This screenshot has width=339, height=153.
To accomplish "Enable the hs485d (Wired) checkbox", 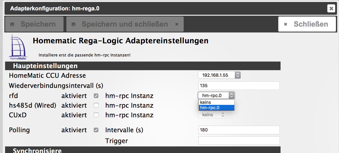I will (x=96, y=105).
